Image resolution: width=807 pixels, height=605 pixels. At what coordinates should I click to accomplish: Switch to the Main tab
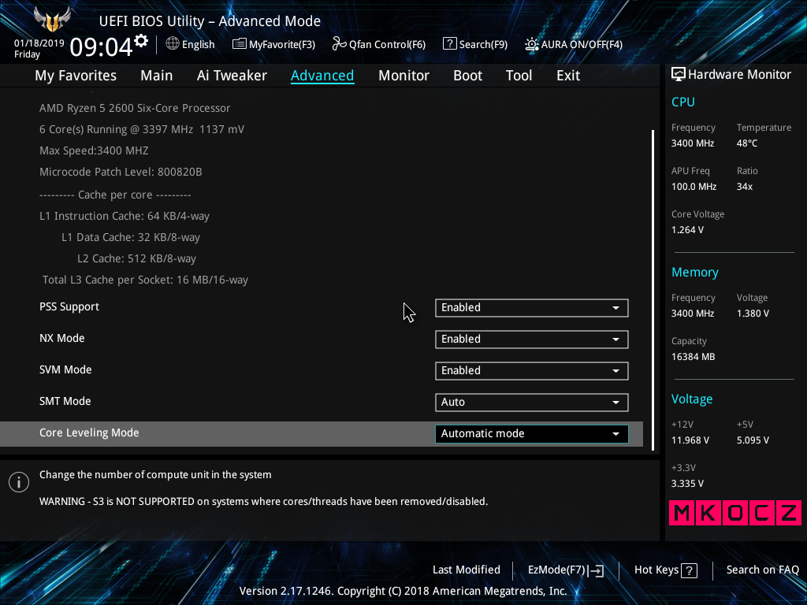(157, 76)
